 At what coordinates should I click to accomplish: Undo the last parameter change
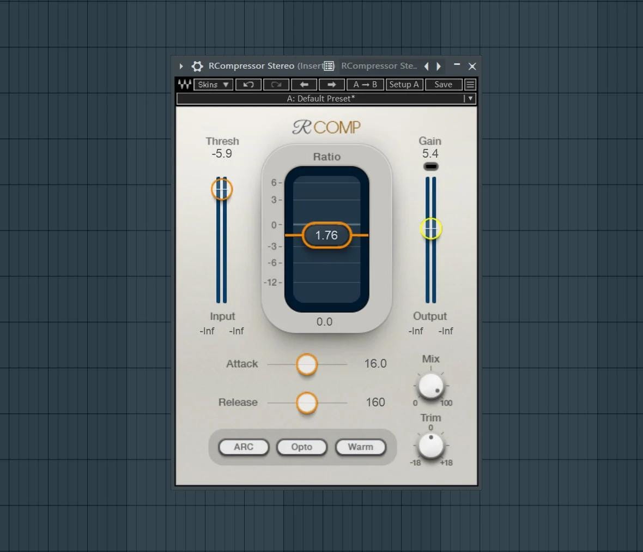(248, 85)
